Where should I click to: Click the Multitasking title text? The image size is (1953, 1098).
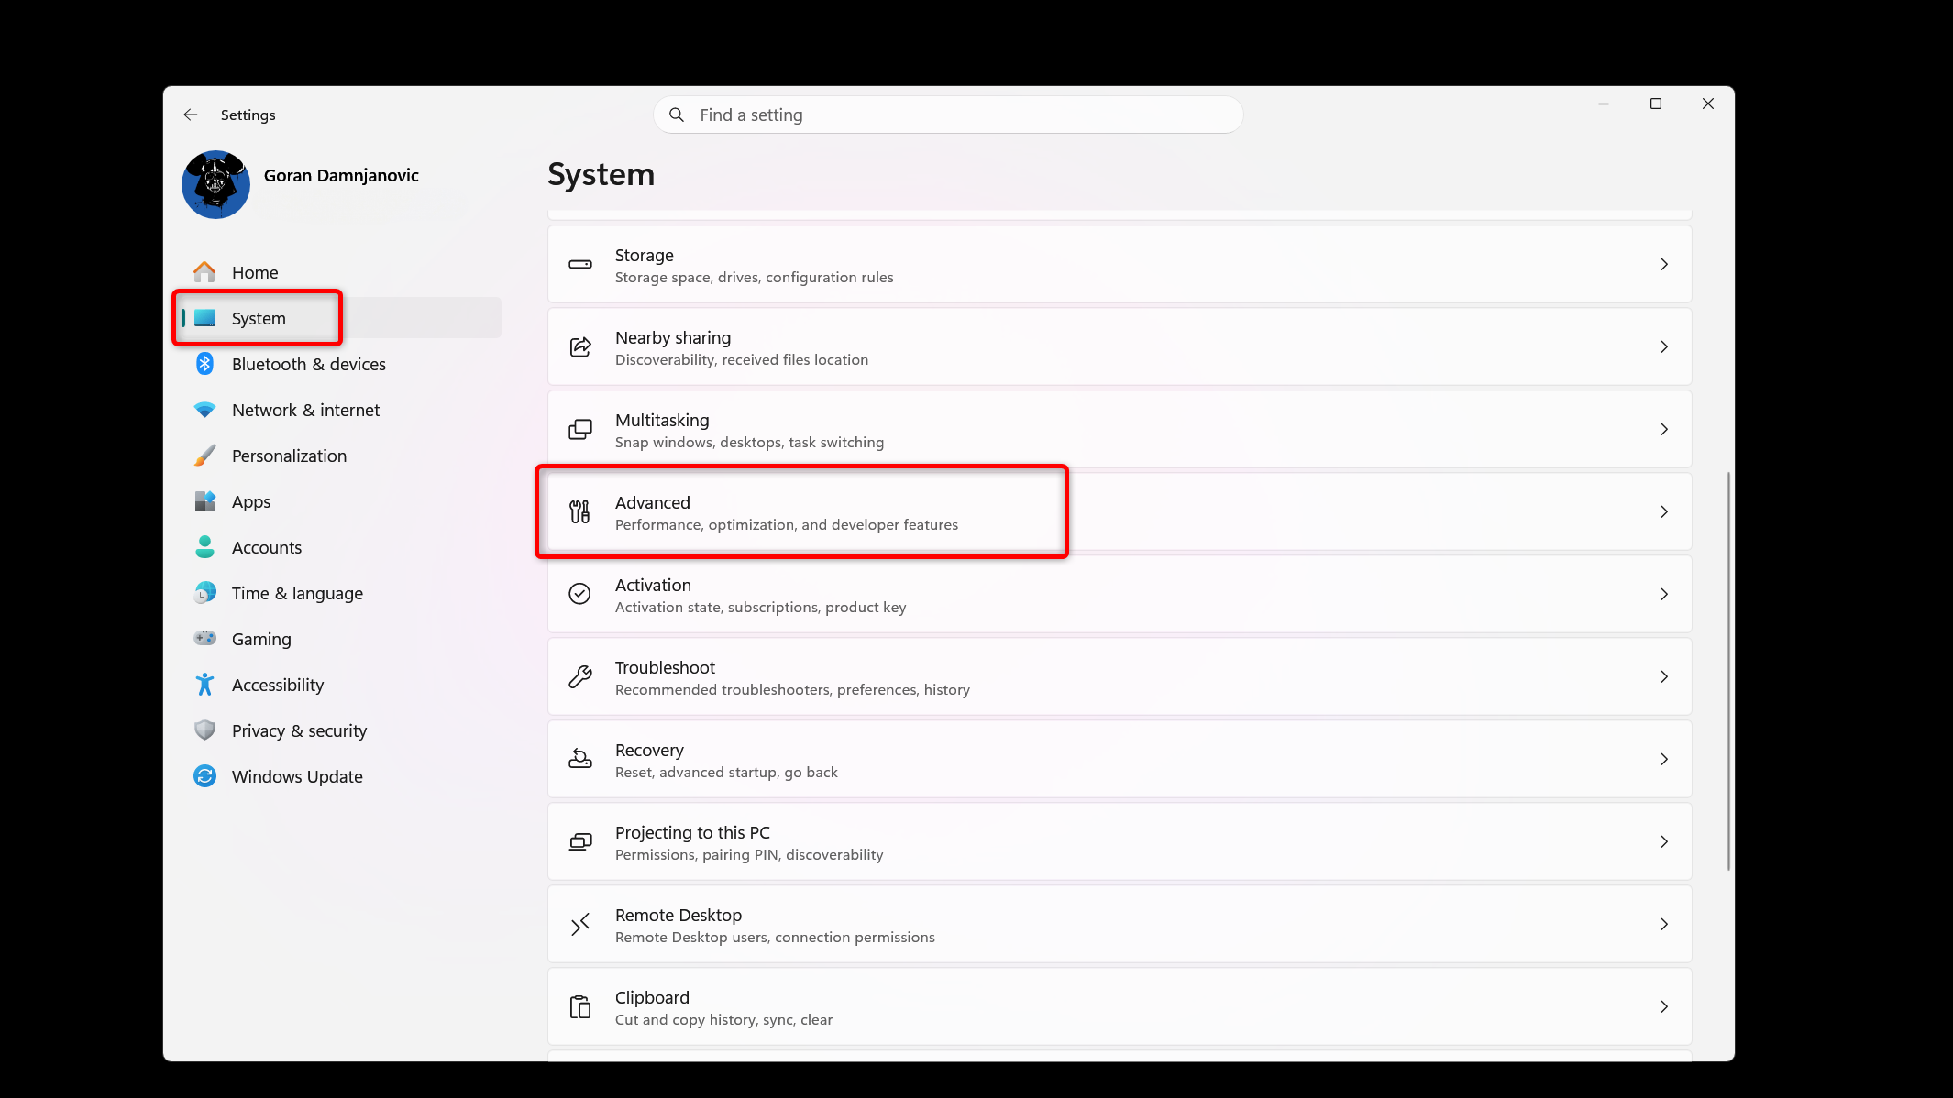click(662, 420)
